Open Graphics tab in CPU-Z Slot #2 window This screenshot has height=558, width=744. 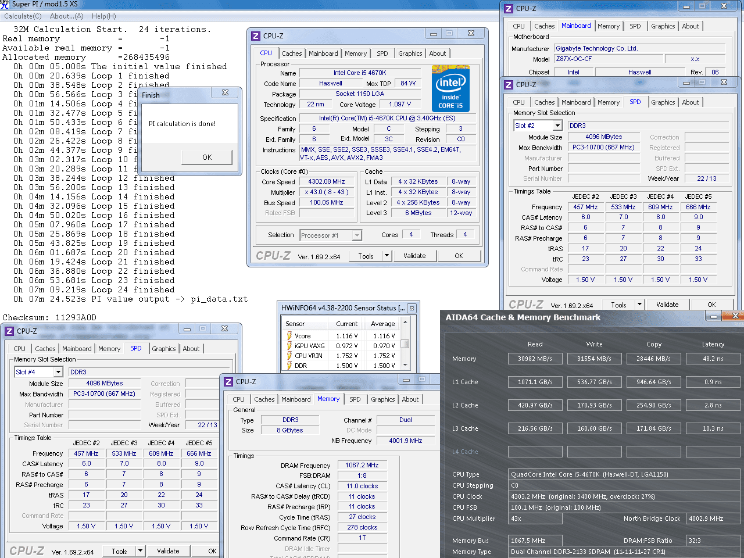pyautogui.click(x=663, y=102)
